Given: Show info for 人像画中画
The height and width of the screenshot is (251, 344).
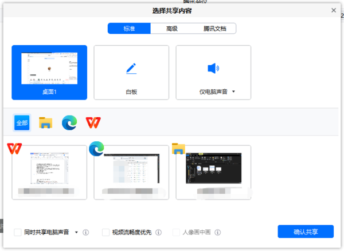Looking at the screenshot, I should click(218, 232).
